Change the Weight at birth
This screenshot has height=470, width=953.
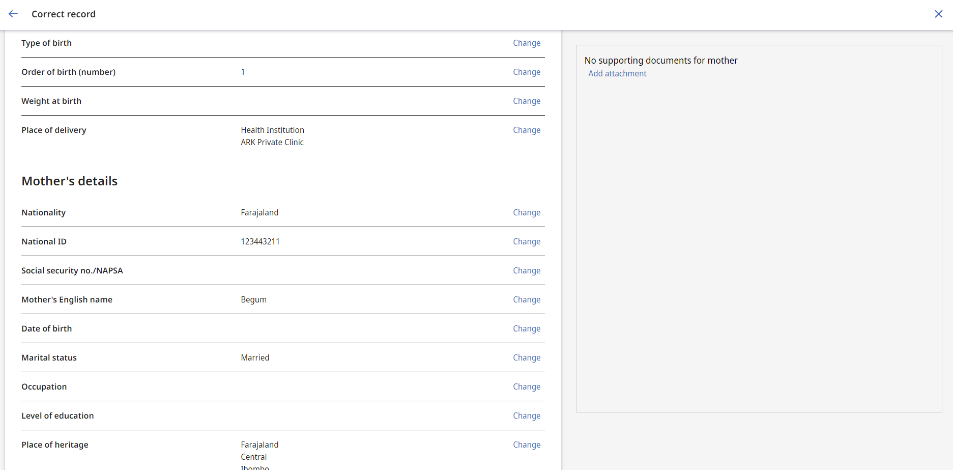pos(526,101)
